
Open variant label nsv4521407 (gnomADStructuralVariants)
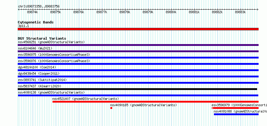click(x=85, y=99)
